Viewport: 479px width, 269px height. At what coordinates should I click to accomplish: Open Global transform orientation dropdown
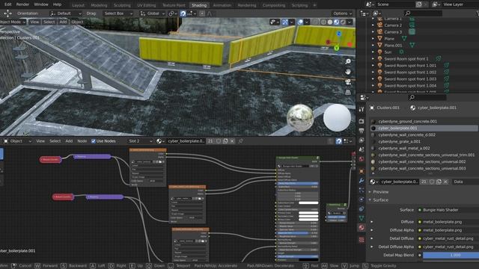point(153,13)
